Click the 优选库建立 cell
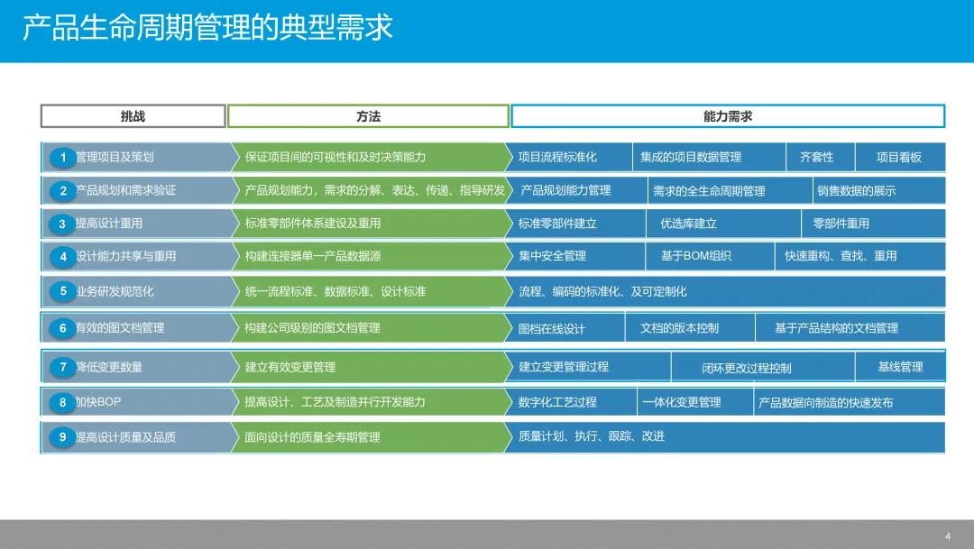Image resolution: width=974 pixels, height=549 pixels. tap(723, 223)
